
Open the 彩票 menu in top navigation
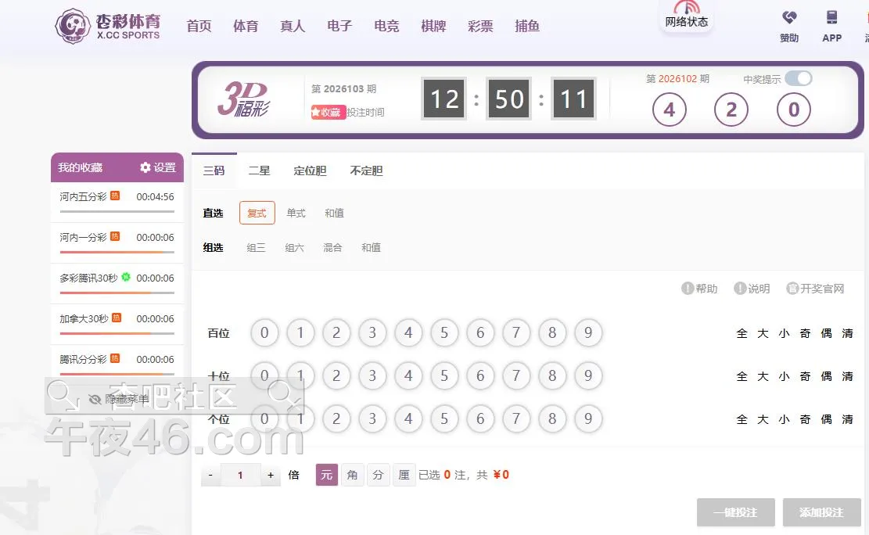(480, 26)
